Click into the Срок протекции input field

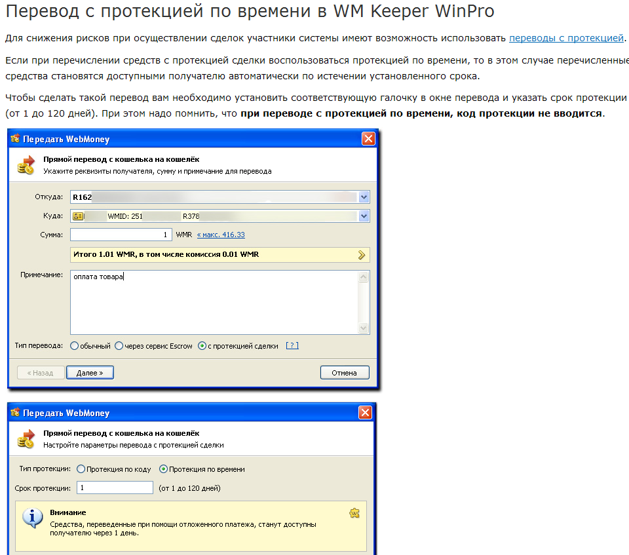[115, 488]
